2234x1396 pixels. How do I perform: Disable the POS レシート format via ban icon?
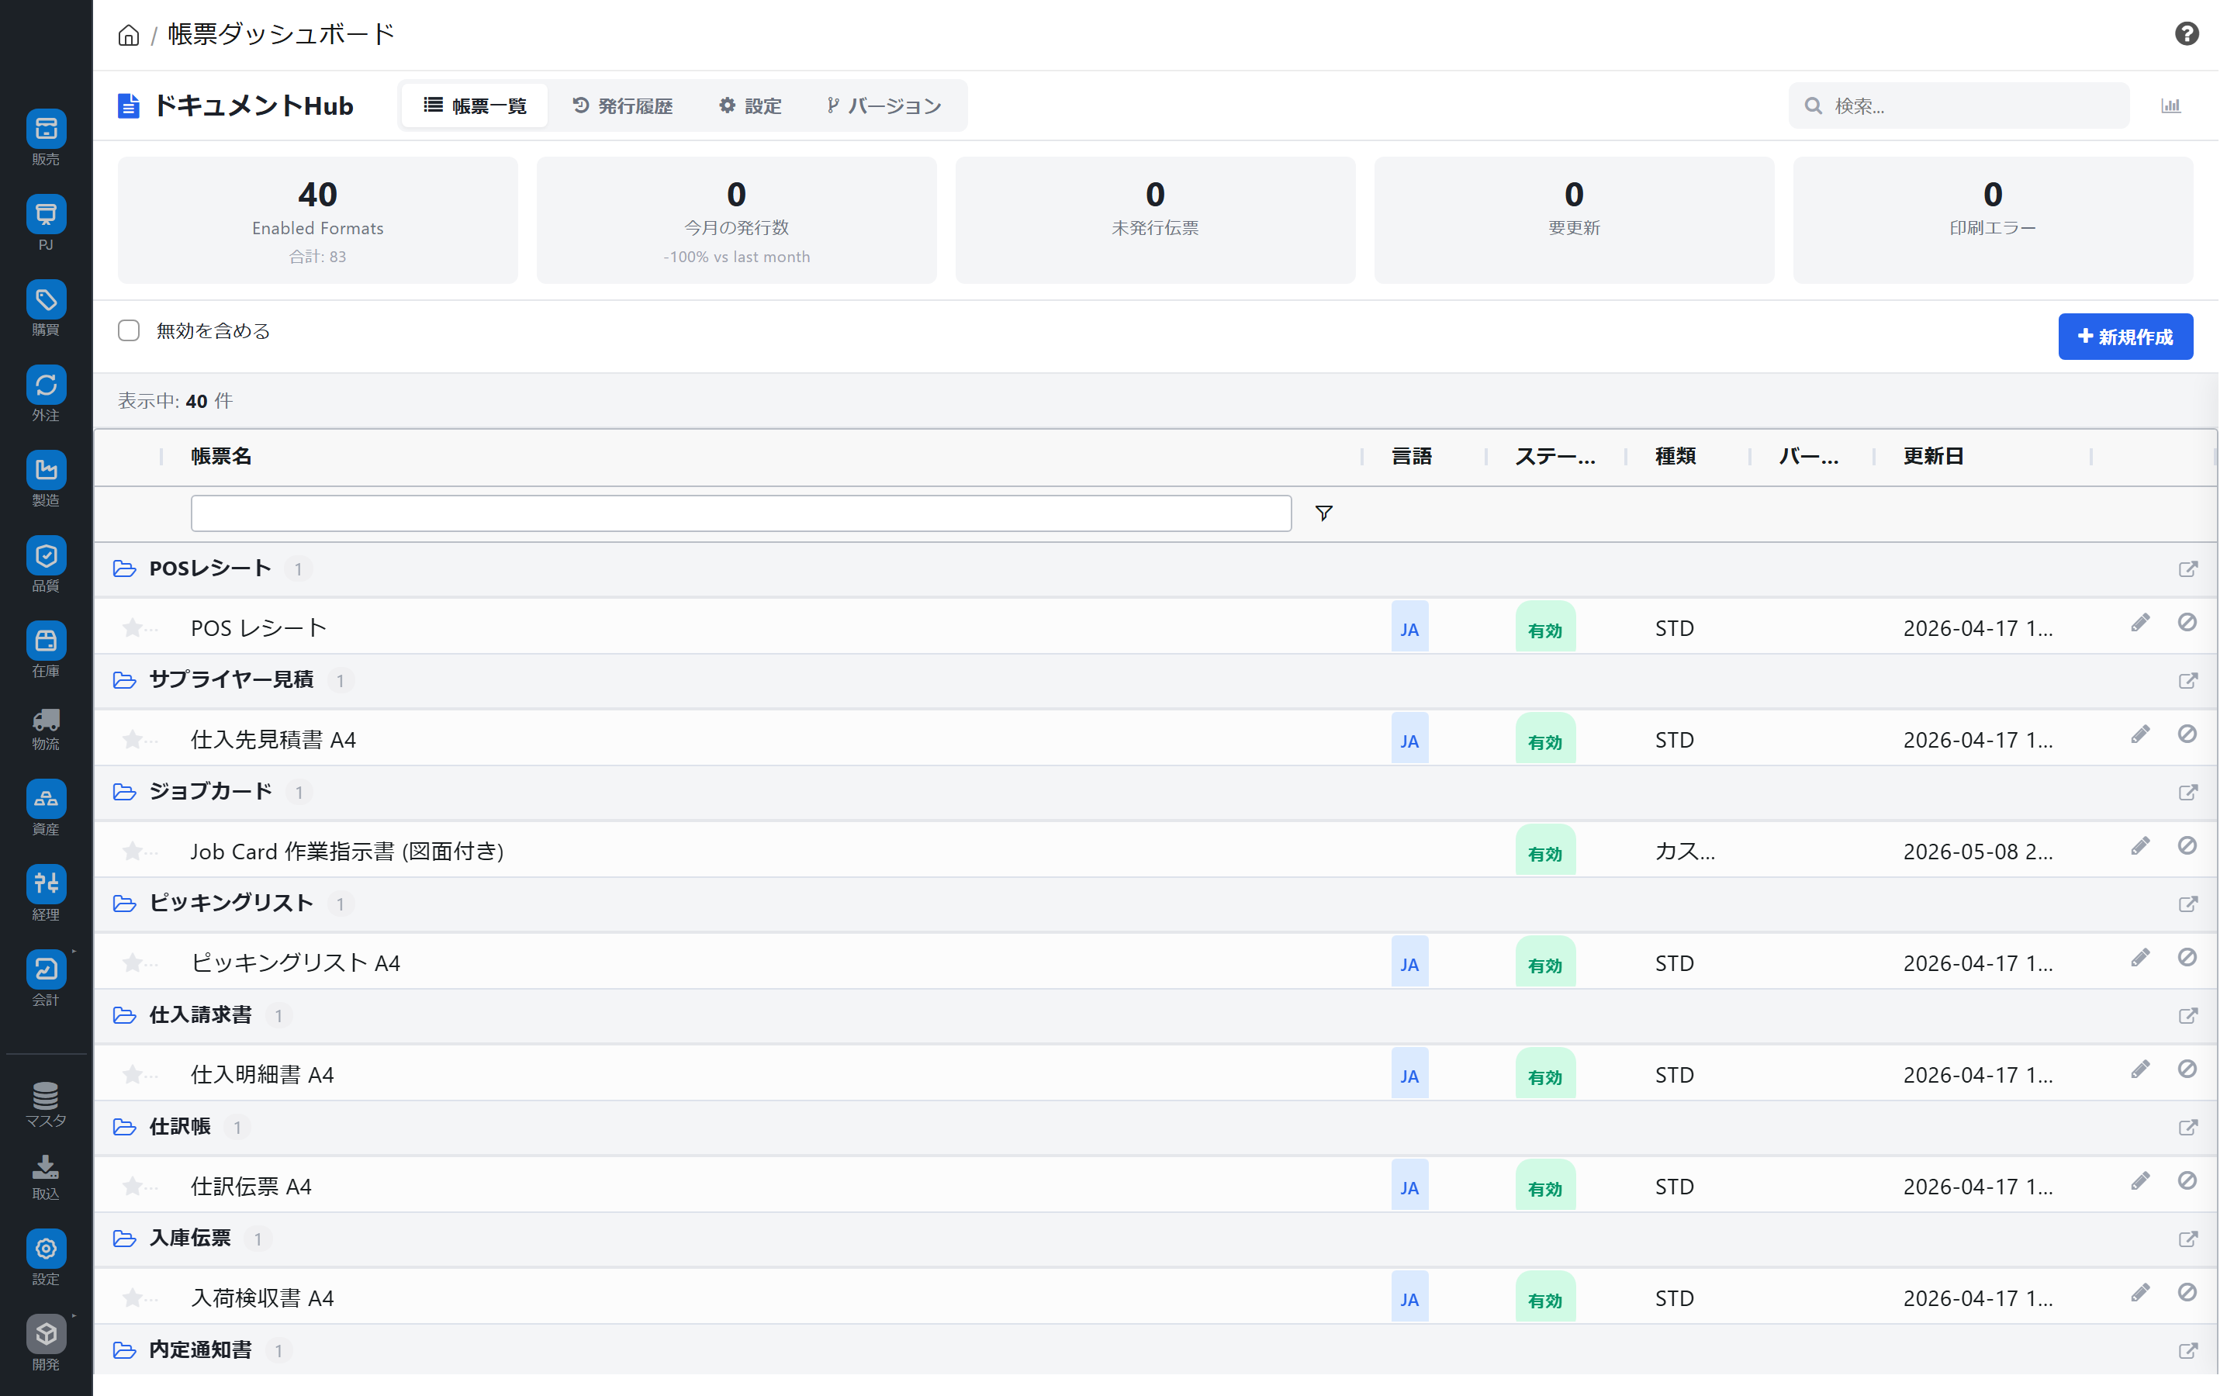[x=2186, y=624]
